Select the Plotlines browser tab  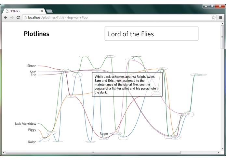coord(24,11)
